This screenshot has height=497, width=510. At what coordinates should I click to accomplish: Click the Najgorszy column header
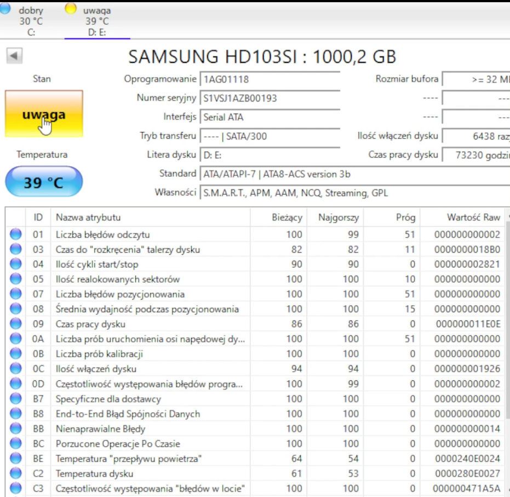(335, 217)
